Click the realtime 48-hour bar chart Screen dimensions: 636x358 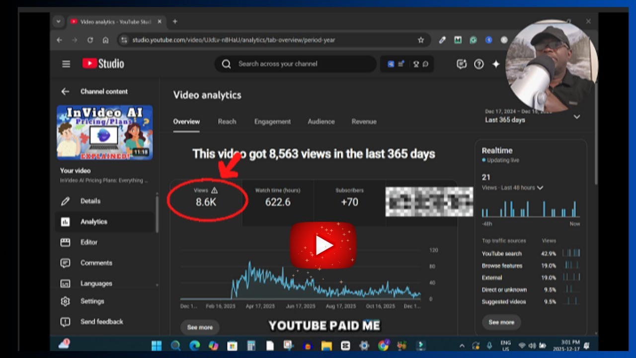click(531, 208)
